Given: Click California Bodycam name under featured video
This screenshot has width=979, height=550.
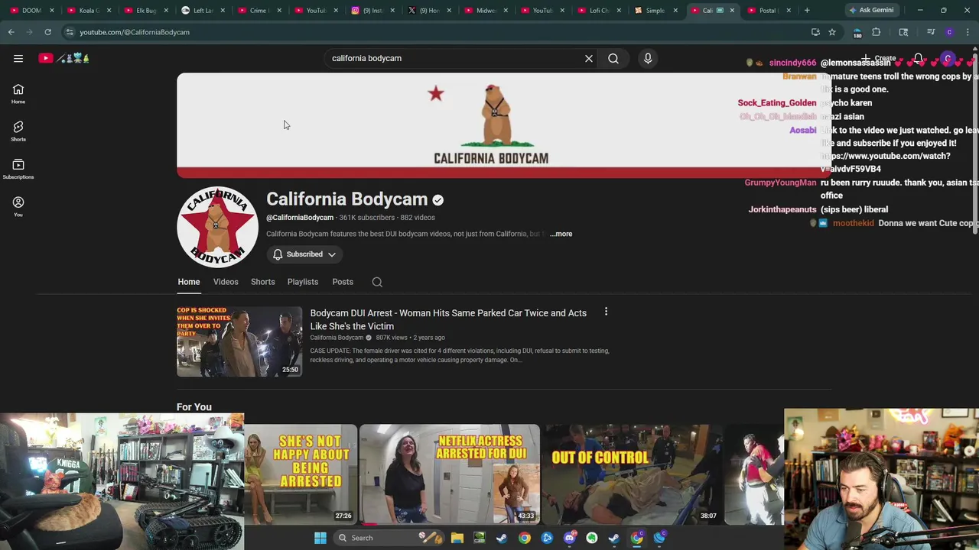Looking at the screenshot, I should click(x=337, y=338).
